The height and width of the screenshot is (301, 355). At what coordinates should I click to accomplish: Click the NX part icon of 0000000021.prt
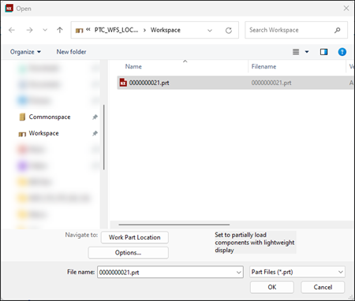[x=123, y=83]
